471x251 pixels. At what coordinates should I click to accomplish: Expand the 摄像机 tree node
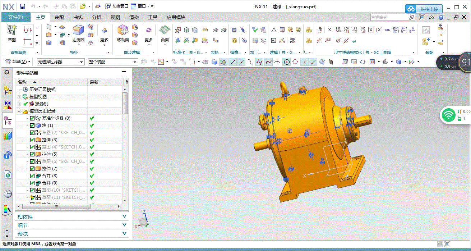pos(19,104)
